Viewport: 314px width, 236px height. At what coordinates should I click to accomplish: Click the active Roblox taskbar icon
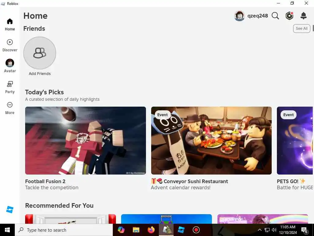pyautogui.click(x=166, y=230)
